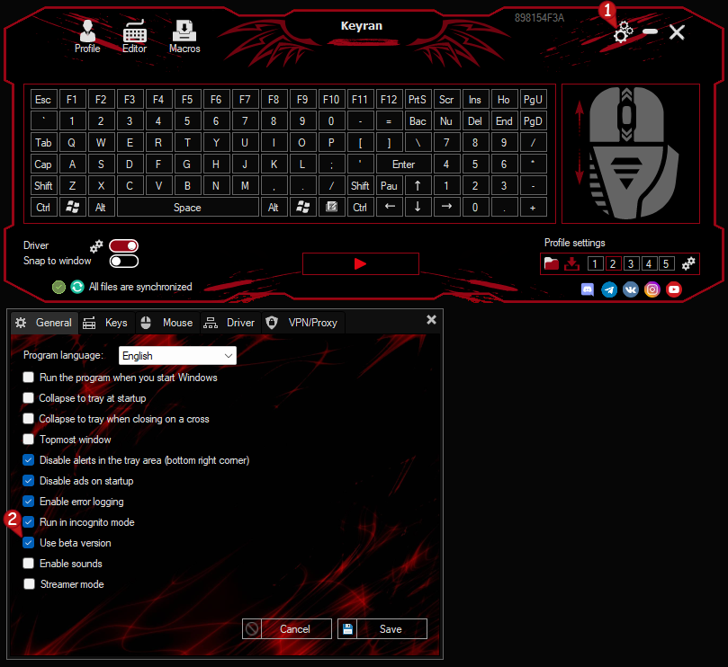
Task: Open the Profile section
Action: [87, 36]
